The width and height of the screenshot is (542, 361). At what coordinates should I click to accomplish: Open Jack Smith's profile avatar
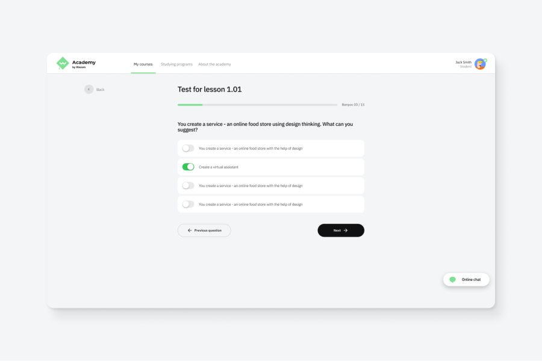tap(480, 64)
